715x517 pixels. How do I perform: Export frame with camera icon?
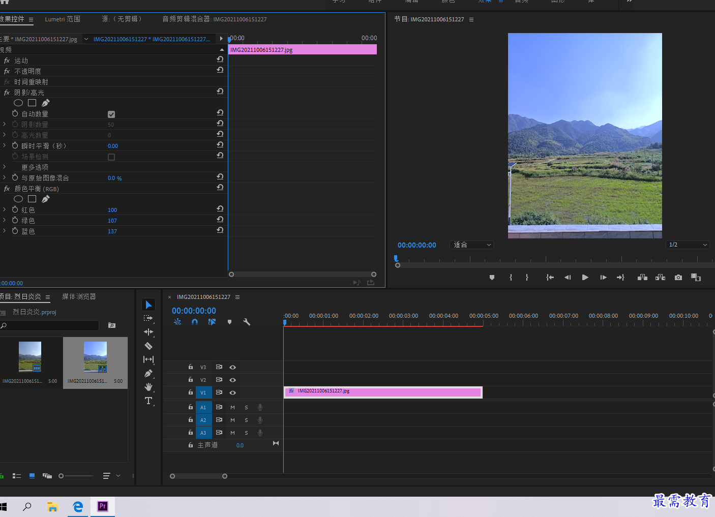click(678, 278)
